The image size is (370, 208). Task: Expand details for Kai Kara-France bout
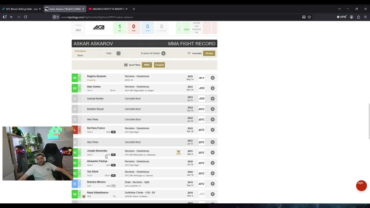(x=212, y=130)
